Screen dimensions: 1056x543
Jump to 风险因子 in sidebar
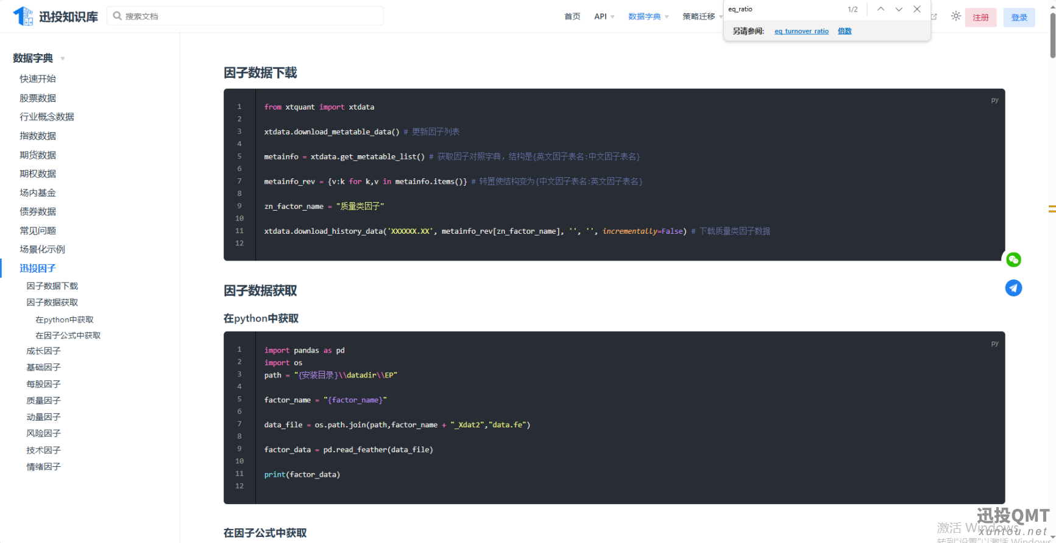coord(43,433)
